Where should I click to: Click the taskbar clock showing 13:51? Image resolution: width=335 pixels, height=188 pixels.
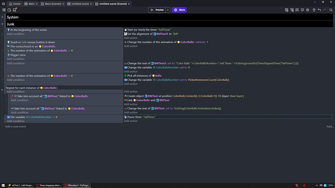click(x=331, y=186)
